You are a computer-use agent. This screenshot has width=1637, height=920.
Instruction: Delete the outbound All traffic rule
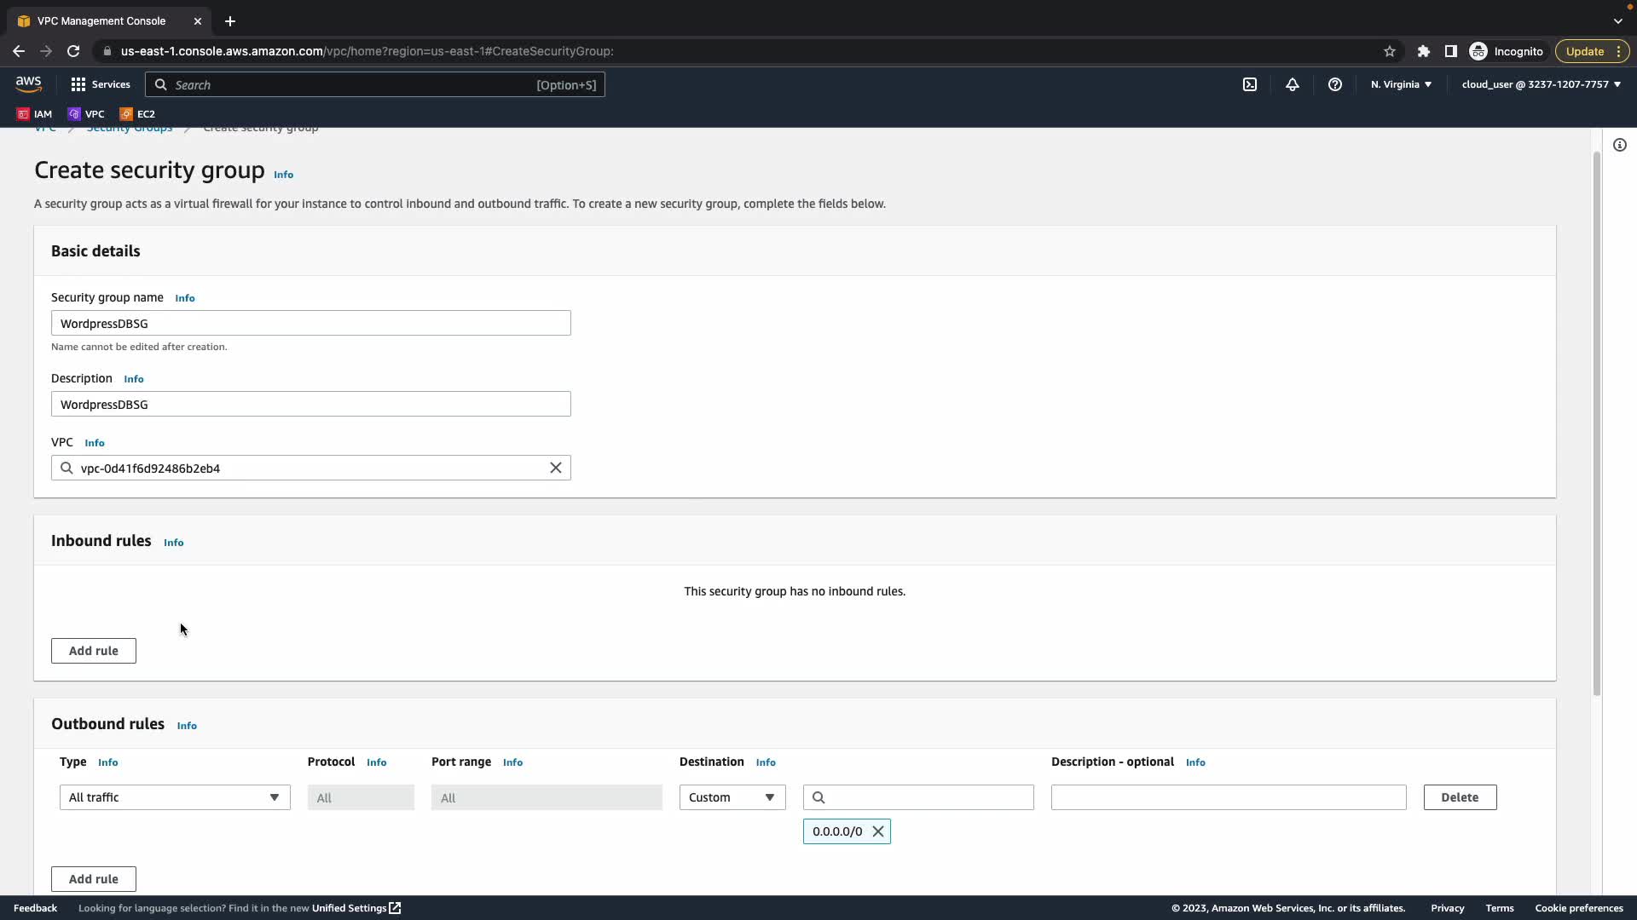click(1460, 797)
